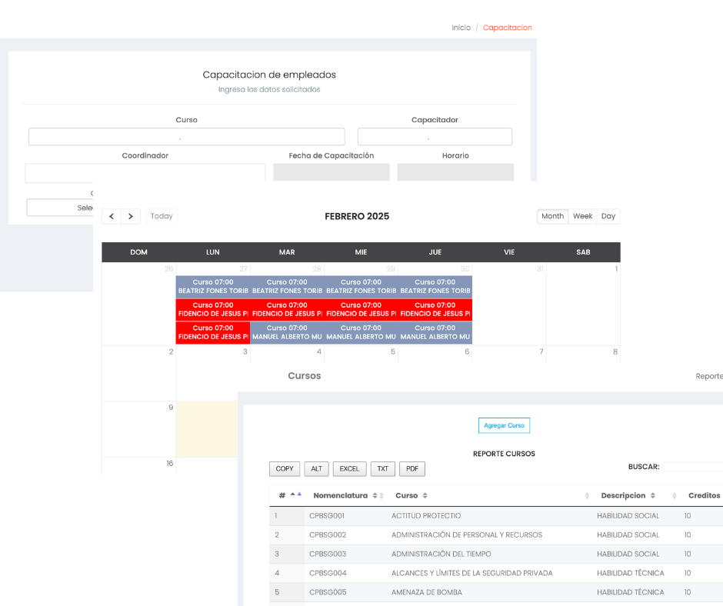The width and height of the screenshot is (723, 606).
Task: Sort by Curso column sort icon
Action: pos(425,496)
